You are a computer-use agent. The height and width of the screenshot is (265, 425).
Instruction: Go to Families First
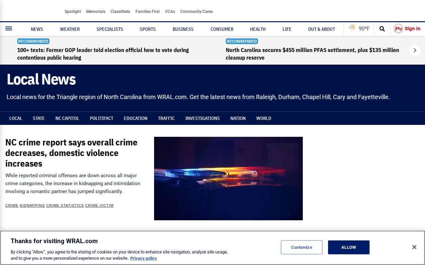tap(147, 12)
